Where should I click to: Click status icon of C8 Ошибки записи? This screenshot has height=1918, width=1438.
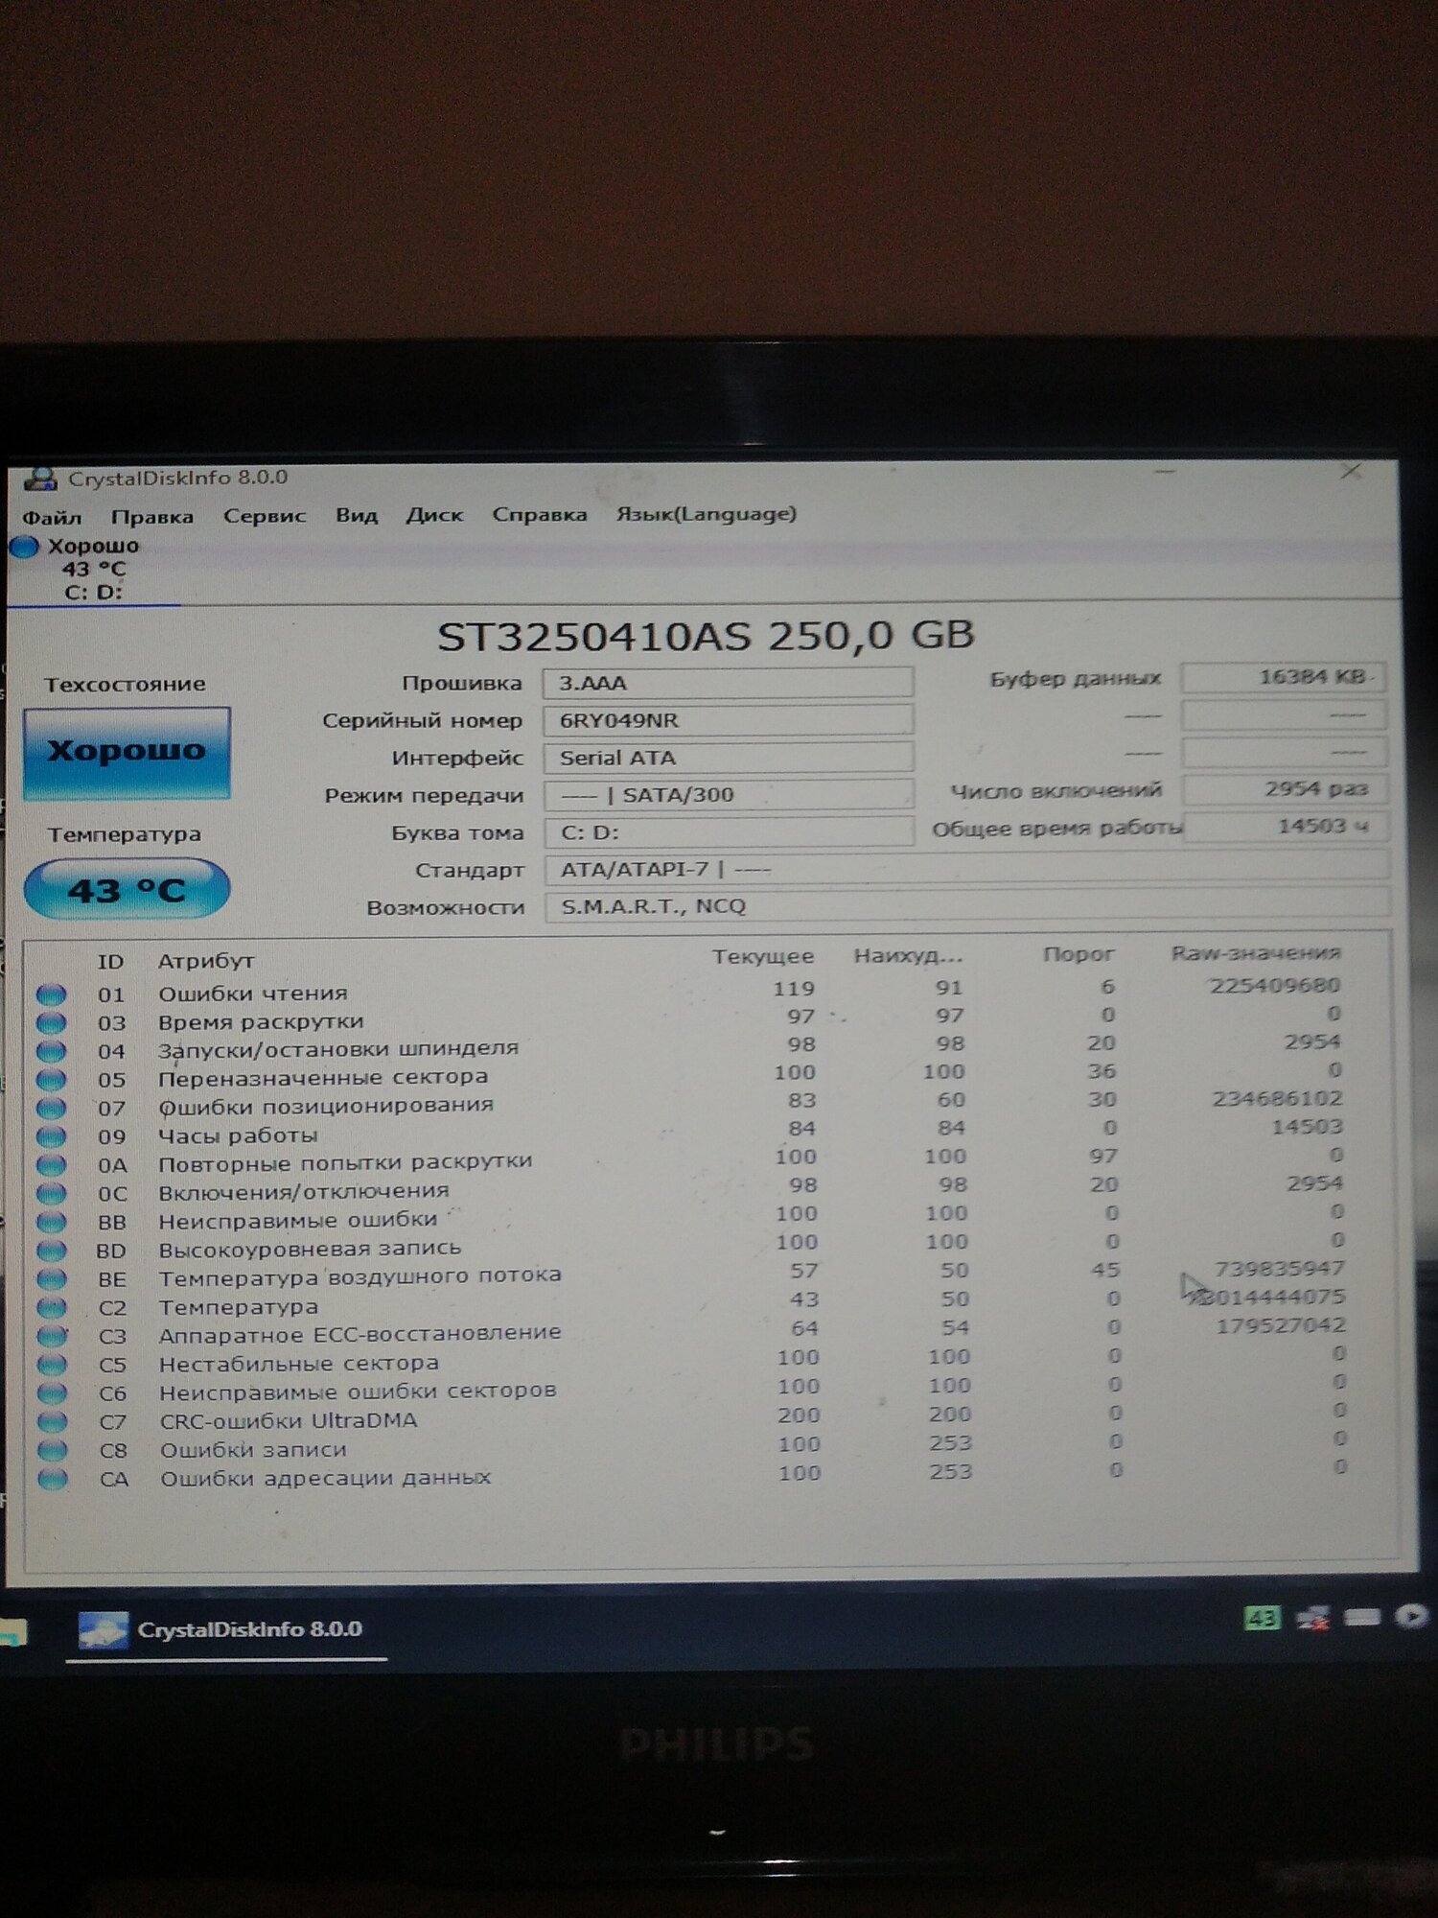52,1450
